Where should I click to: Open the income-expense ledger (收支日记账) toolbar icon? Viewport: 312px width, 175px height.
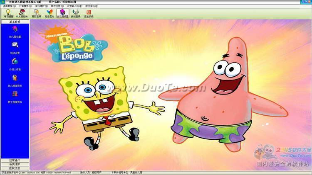(x=22, y=13)
